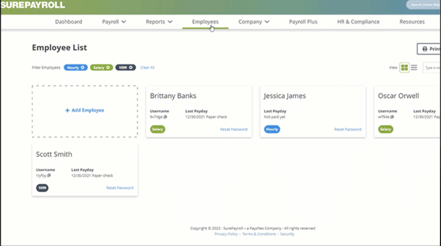Expand the Company menu

click(254, 22)
